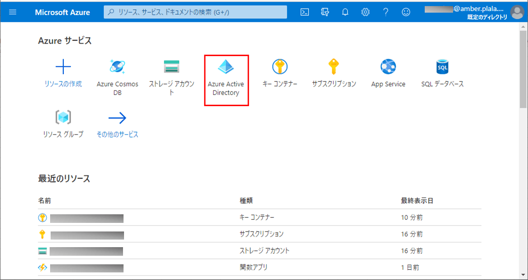The image size is (528, 280).
Task: Open Cloud Shell from the header
Action: click(304, 12)
